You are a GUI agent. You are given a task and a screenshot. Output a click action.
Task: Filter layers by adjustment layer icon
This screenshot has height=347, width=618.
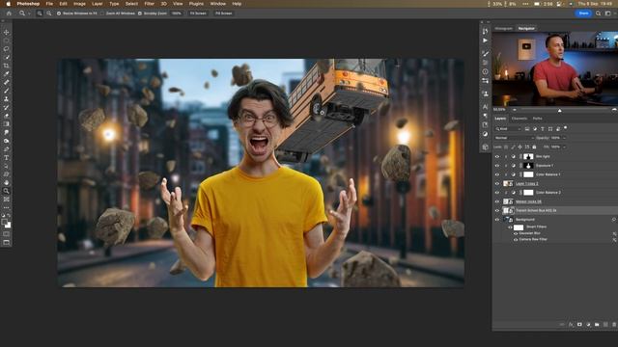click(535, 128)
